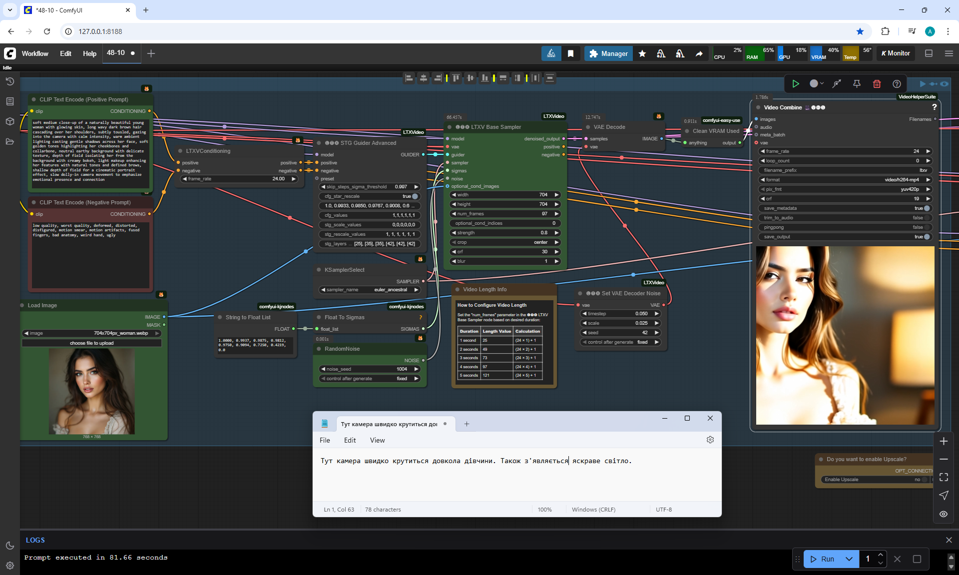Viewport: 959px width, 575px height.
Task: Click fit view icon on canvas controls
Action: click(944, 477)
